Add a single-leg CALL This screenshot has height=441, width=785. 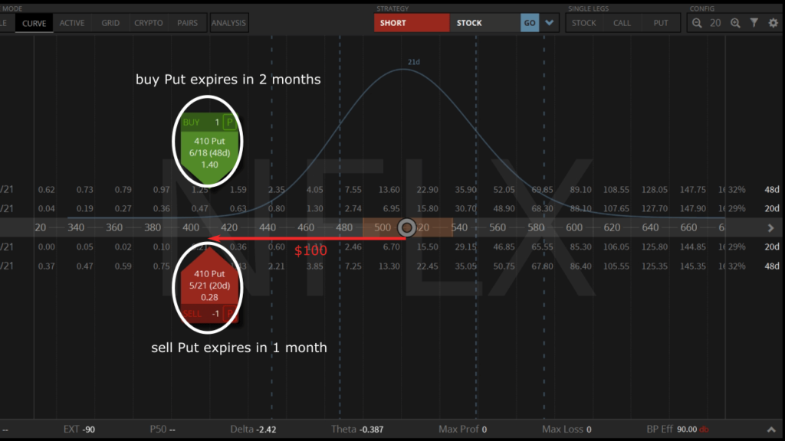[622, 23]
